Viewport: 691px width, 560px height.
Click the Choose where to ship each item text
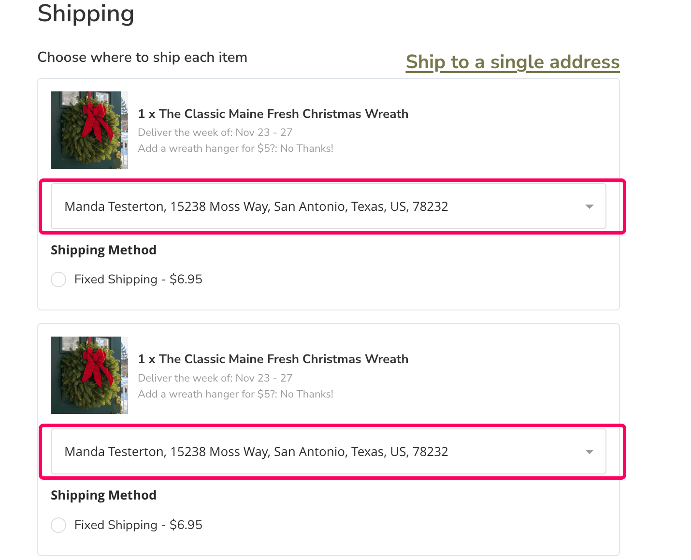pos(143,57)
